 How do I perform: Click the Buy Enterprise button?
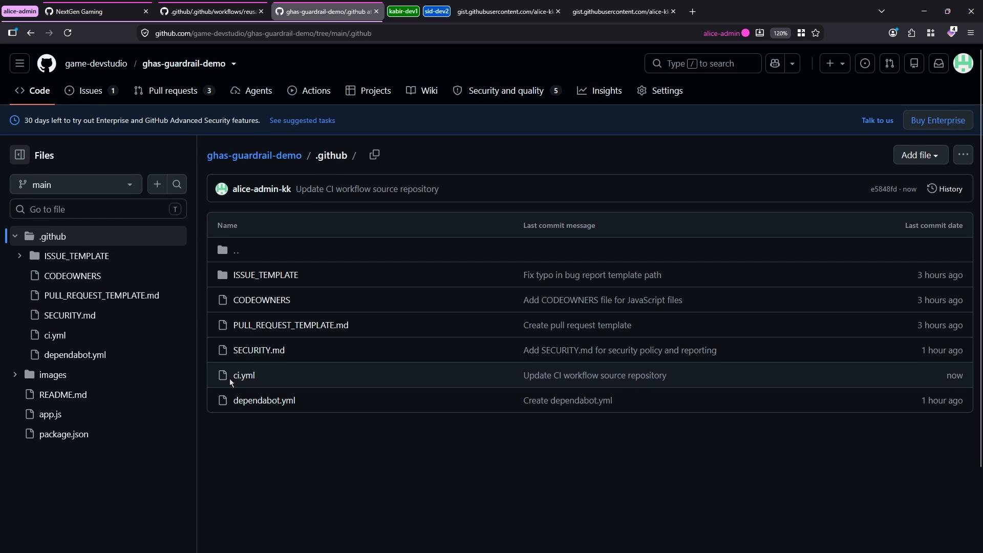[937, 120]
